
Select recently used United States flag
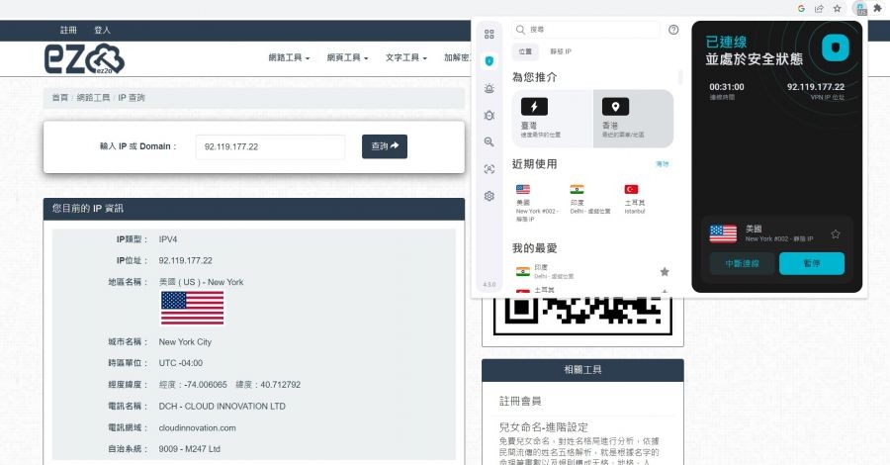click(x=523, y=189)
